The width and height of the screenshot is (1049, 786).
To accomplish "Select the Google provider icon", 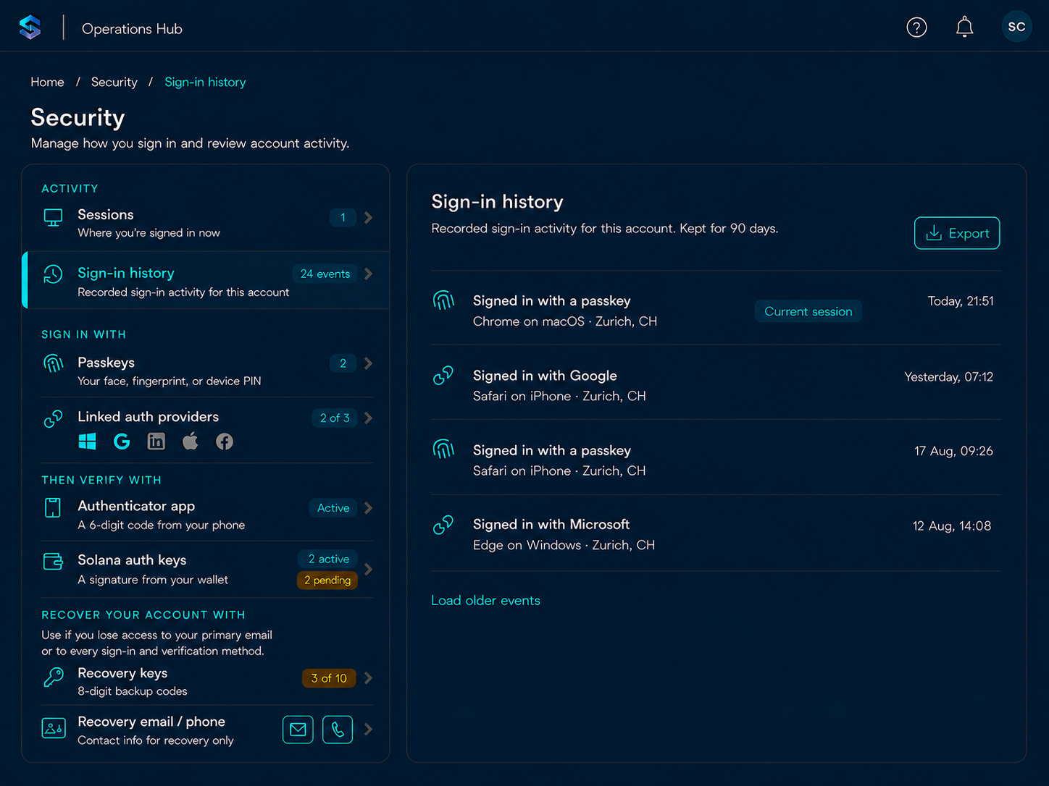I will pos(122,441).
